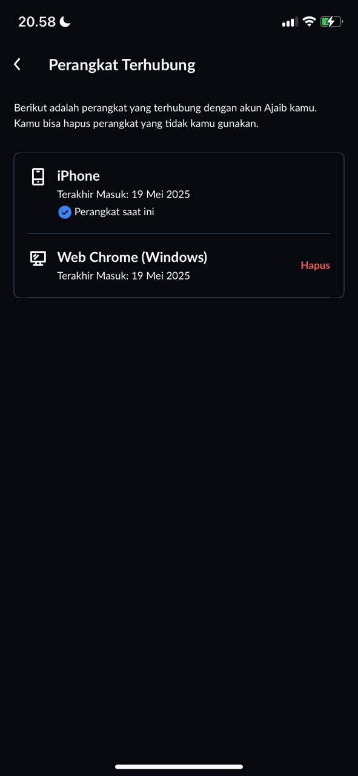Viewport: 358px width, 776px height.
Task: Tap the Web Chrome monitor icon
Action: tap(38, 258)
